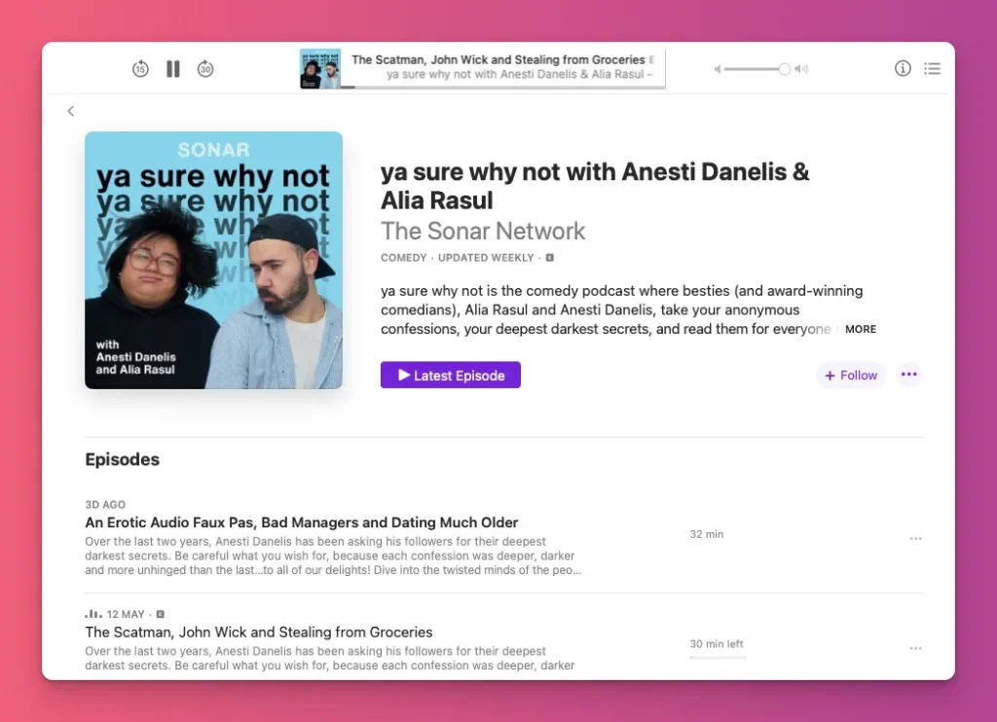Open The Scatman, John Wick episode in list
The height and width of the screenshot is (722, 997).
[x=259, y=632]
